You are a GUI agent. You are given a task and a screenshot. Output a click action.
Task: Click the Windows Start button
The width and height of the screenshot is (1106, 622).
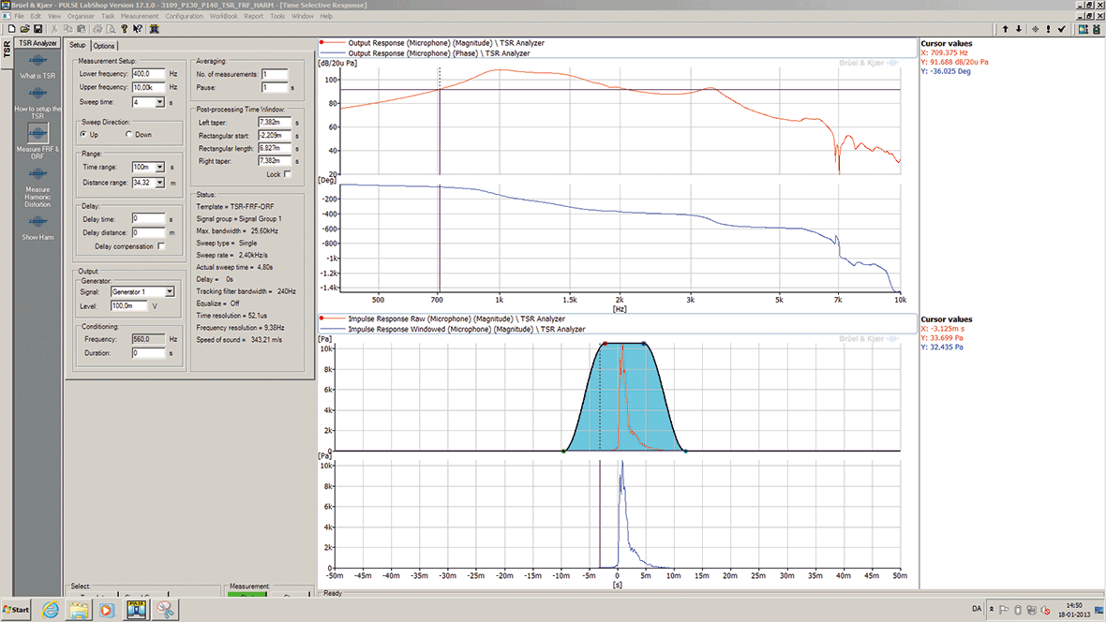tap(17, 610)
